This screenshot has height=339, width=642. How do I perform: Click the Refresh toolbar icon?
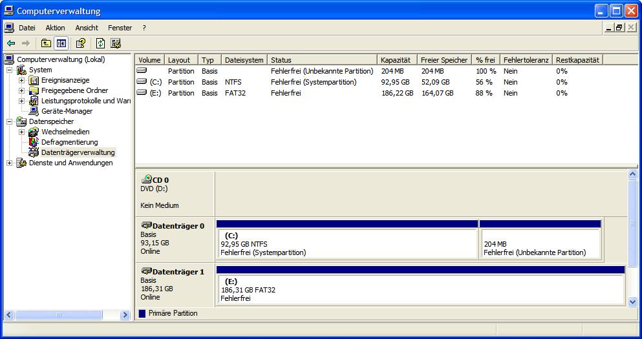[x=100, y=43]
